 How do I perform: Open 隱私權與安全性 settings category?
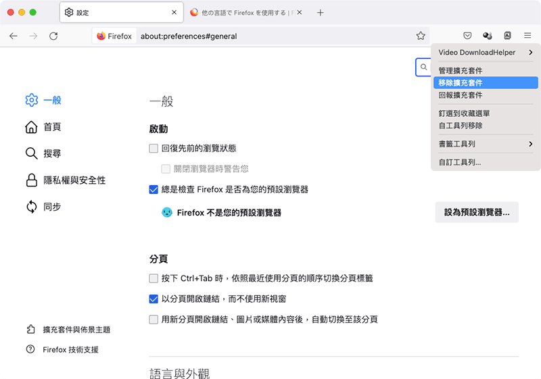[66, 180]
